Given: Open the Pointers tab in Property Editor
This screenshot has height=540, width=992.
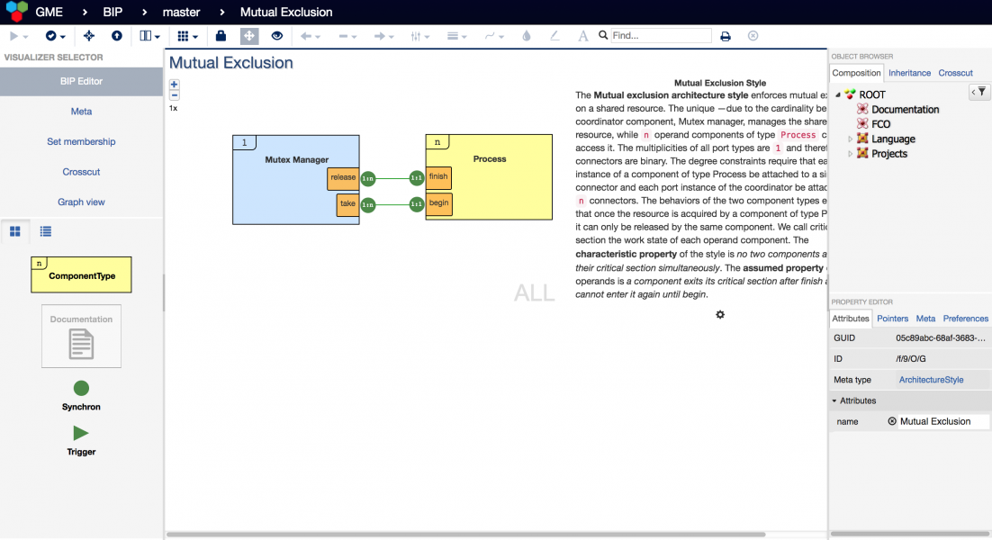Looking at the screenshot, I should coord(892,319).
